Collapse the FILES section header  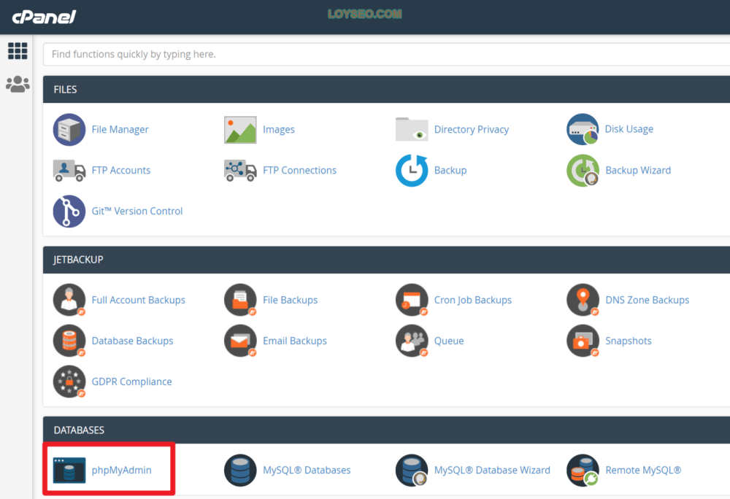[386, 89]
